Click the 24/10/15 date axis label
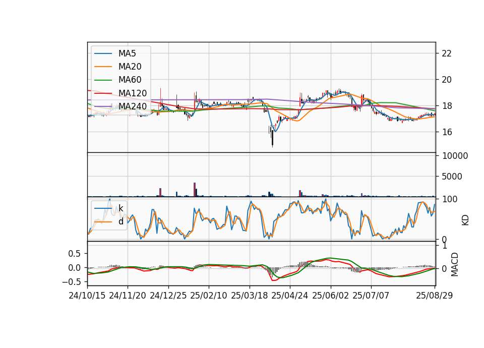Viewport: 484px width, 348px height. [x=87, y=296]
